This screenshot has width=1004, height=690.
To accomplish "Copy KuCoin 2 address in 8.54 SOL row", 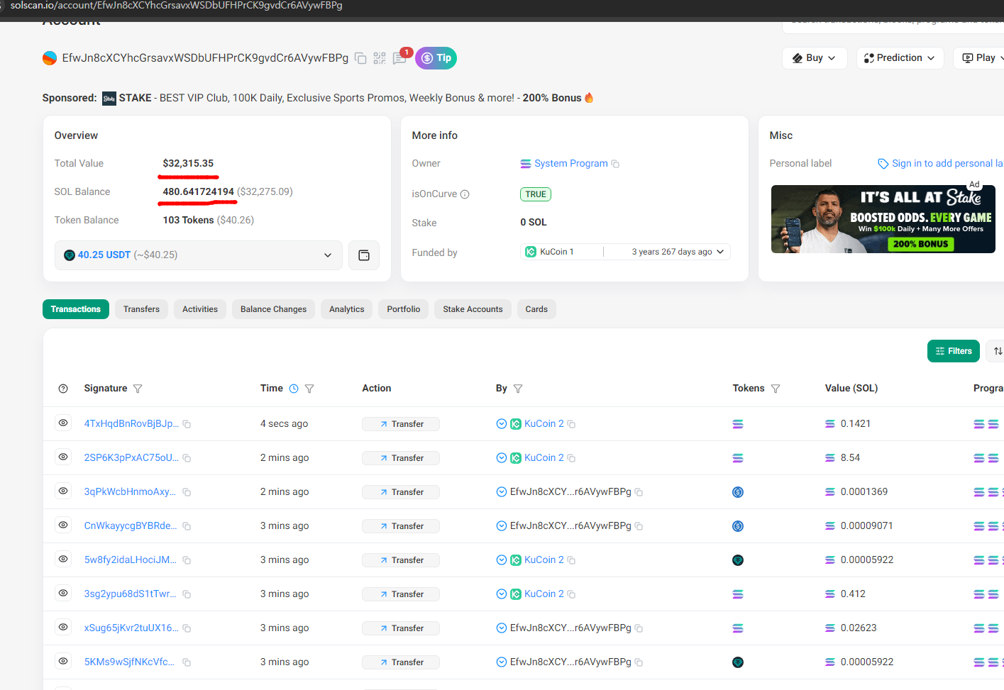I will (571, 458).
